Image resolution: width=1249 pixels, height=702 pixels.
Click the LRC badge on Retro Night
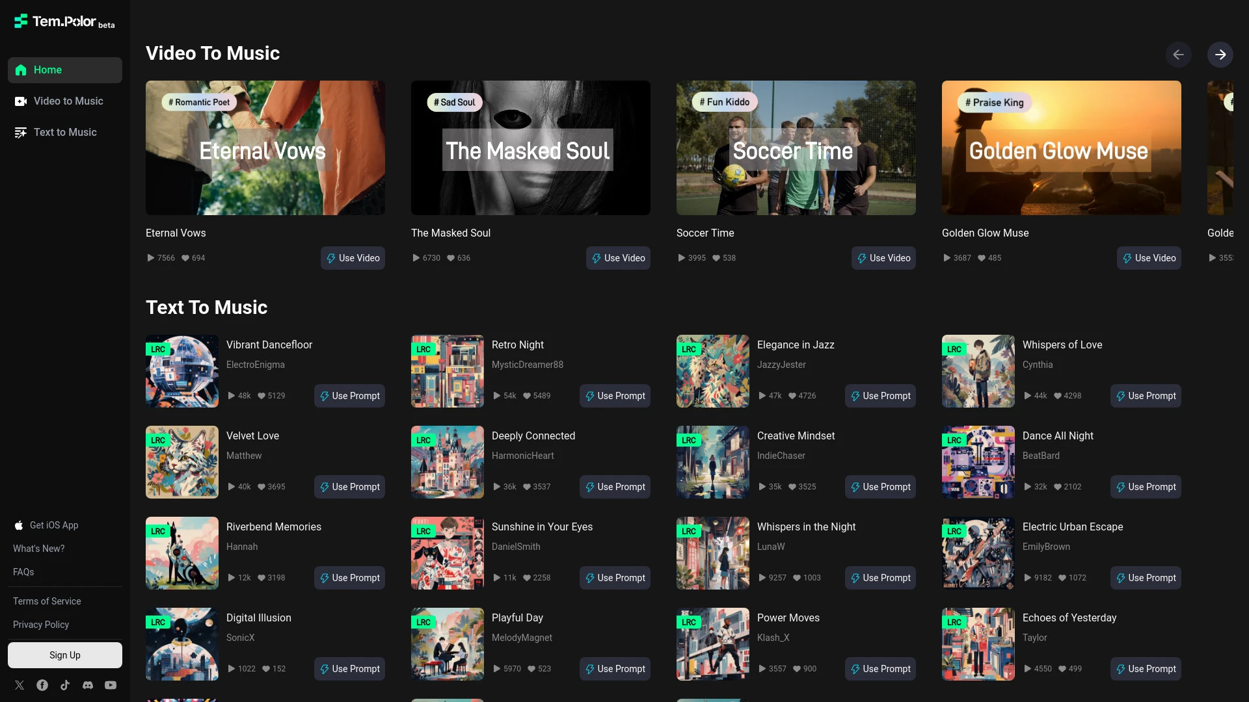[x=423, y=349]
